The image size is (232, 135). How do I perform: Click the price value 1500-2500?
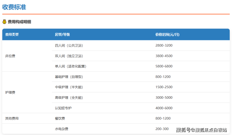click(164, 87)
